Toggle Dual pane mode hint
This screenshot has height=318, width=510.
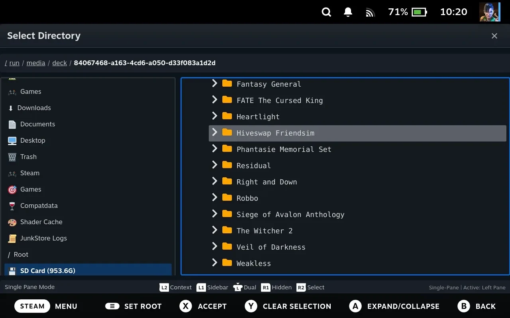pos(245,287)
